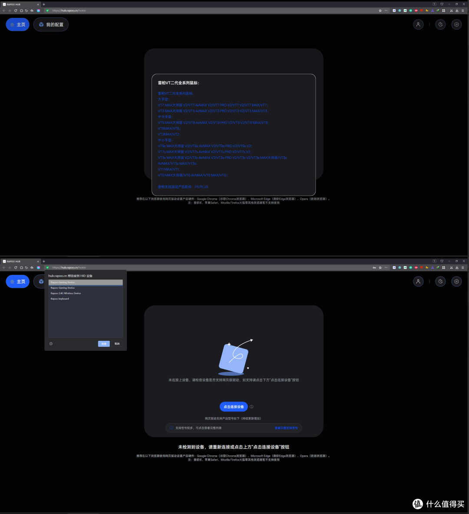Open the key password icon in bottom address bar
This screenshot has width=469, height=514.
tap(374, 267)
